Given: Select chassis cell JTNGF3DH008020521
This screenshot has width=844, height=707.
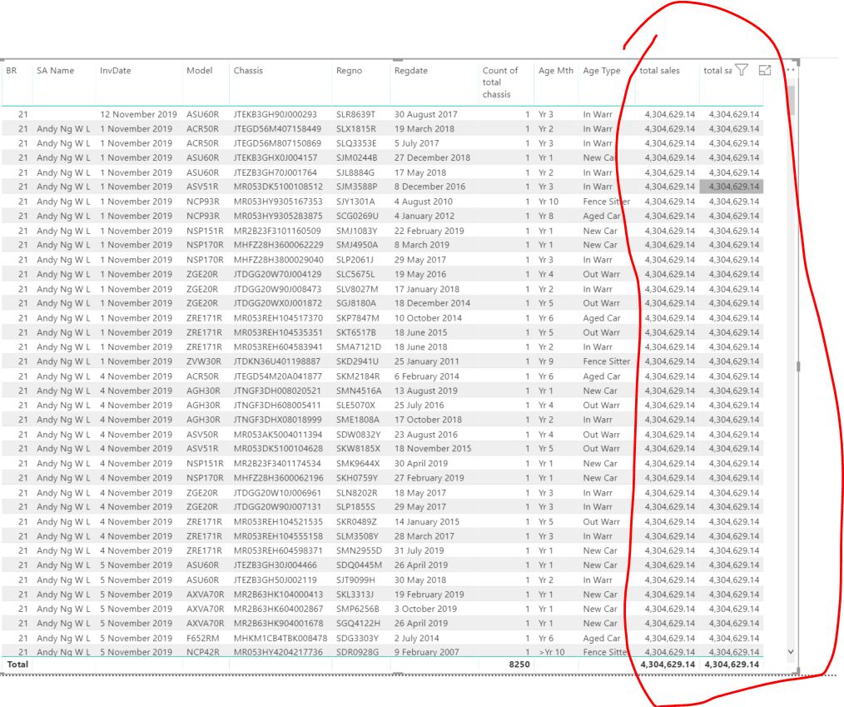Looking at the screenshot, I should click(x=277, y=391).
